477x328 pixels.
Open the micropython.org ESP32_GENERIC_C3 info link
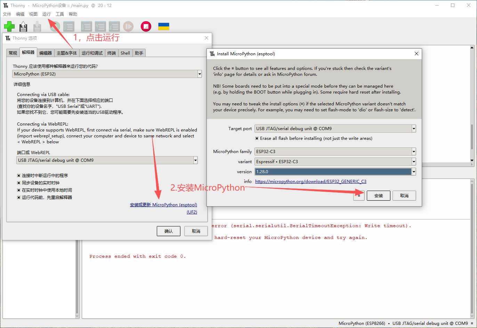[311, 182]
